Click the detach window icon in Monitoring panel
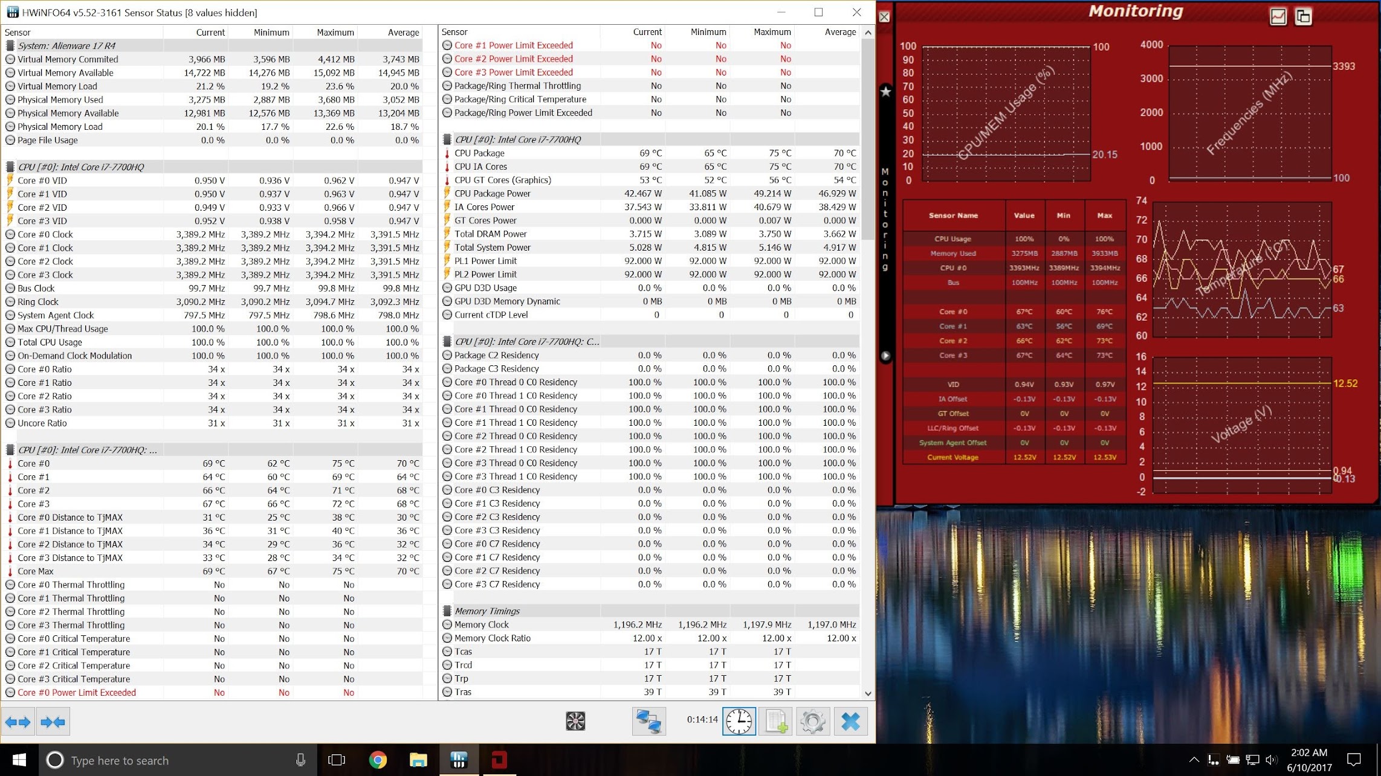1381x776 pixels. click(x=1303, y=16)
